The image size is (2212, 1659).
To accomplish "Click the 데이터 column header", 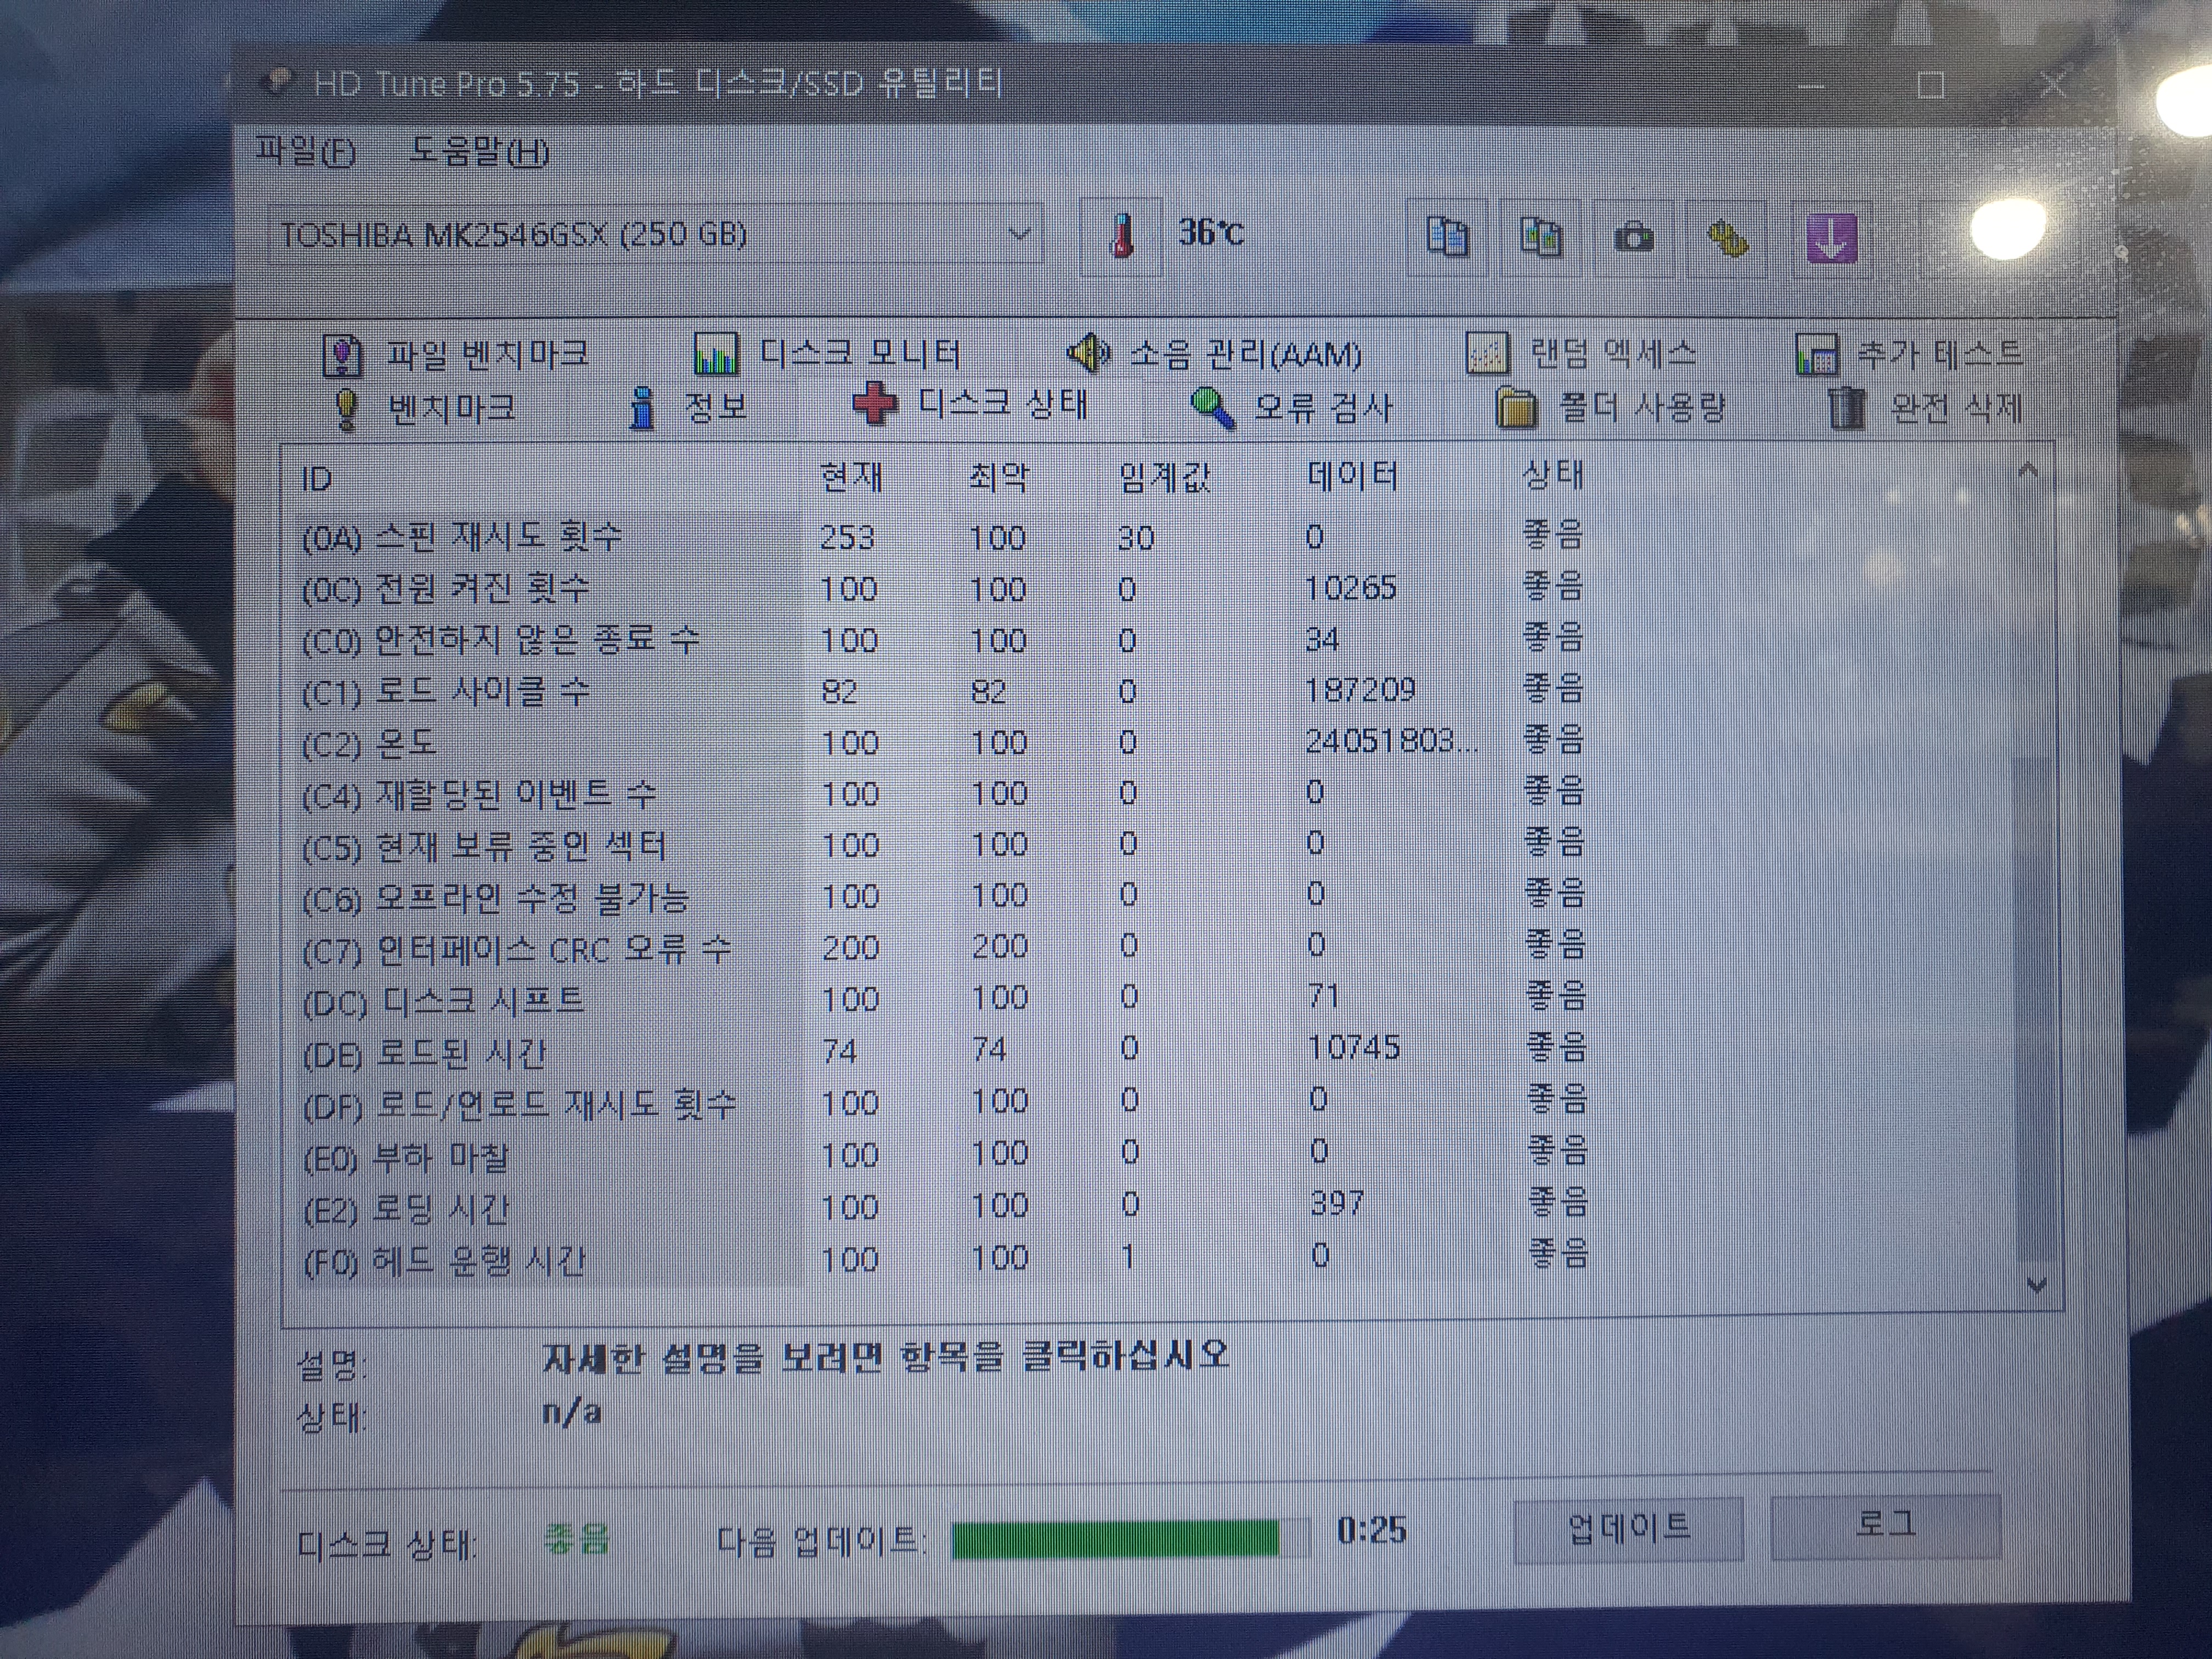I will (1352, 475).
